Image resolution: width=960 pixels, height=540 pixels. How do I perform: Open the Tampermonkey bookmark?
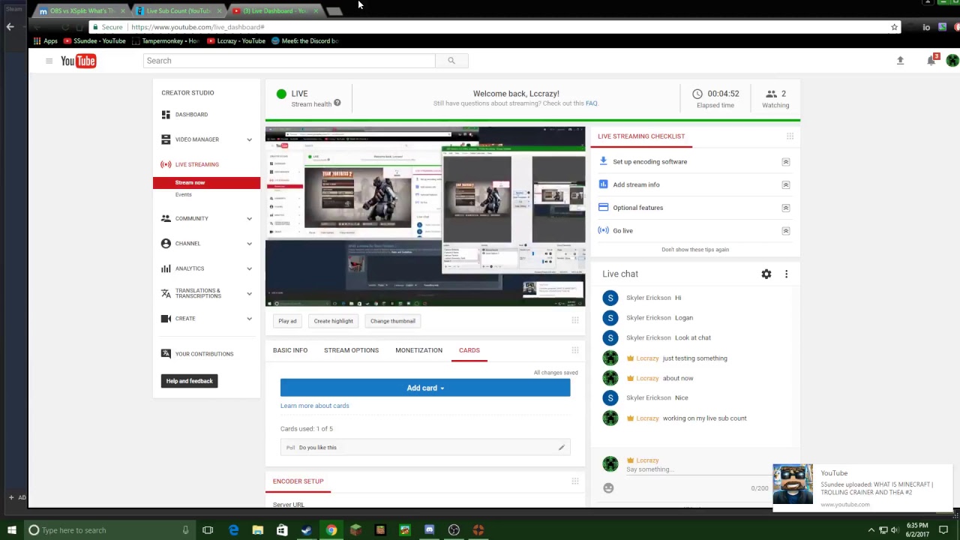tap(166, 41)
